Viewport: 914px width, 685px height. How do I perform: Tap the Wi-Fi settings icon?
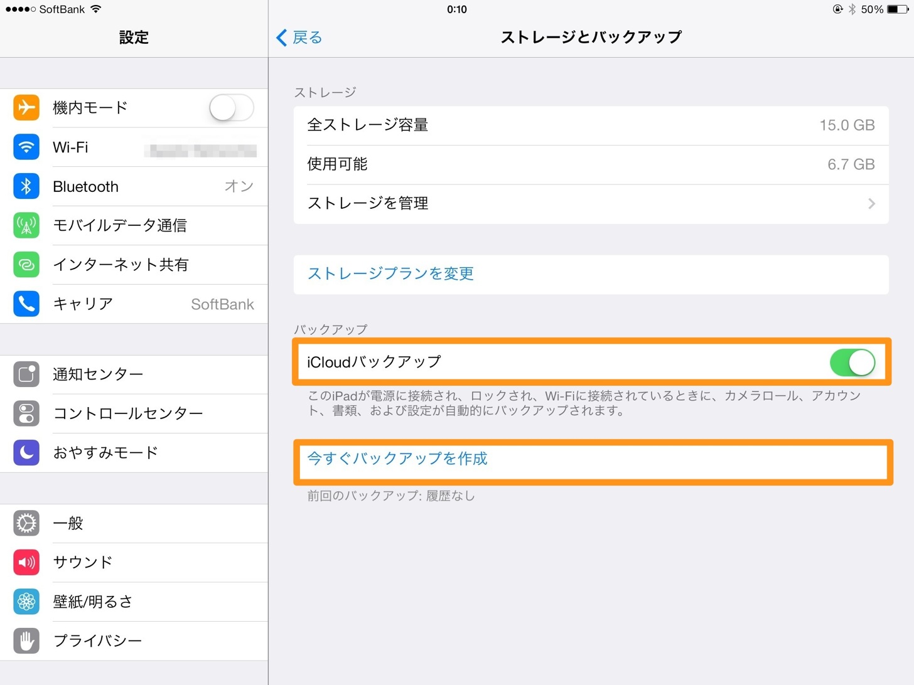pos(26,147)
